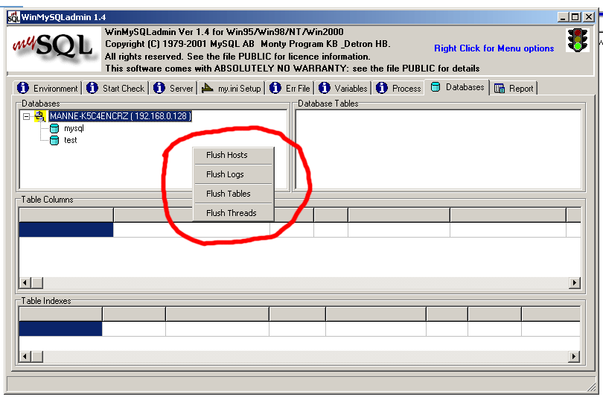Click the traffic light status icon
Viewport: 603px width, 397px height.
tap(578, 40)
